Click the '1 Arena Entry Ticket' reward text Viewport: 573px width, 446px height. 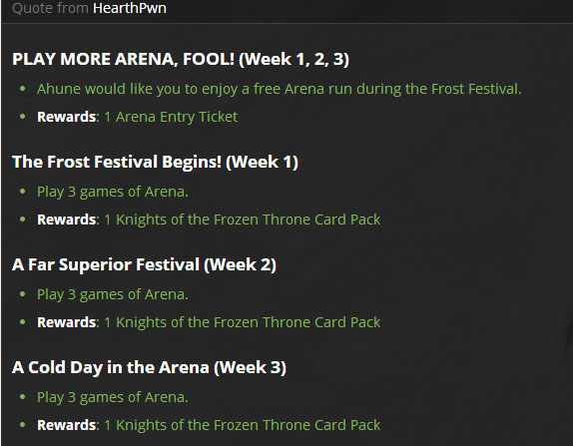coord(171,117)
